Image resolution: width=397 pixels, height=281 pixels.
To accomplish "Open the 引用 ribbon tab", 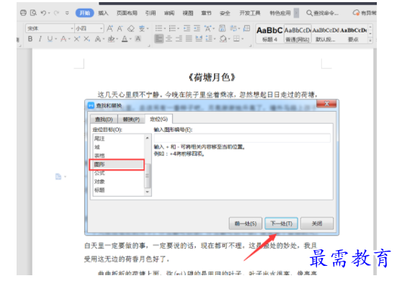I will 151,13.
